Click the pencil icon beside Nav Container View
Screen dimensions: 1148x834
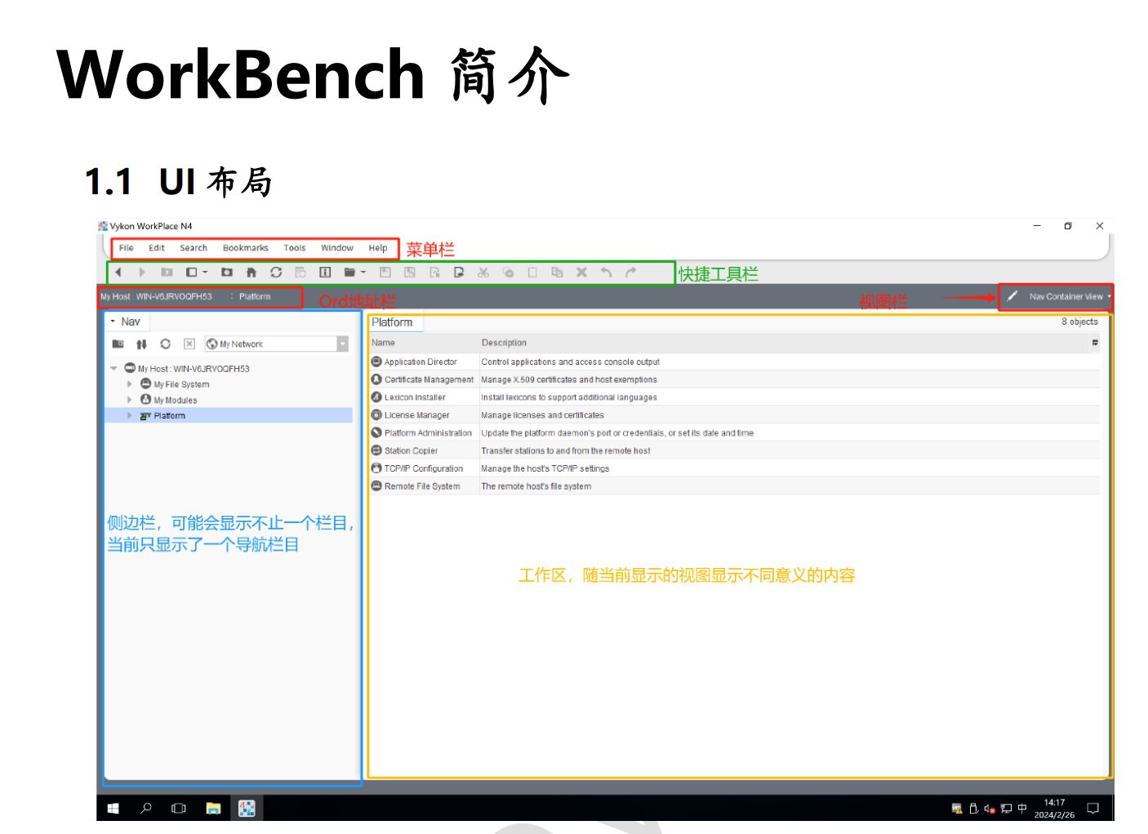(1012, 296)
